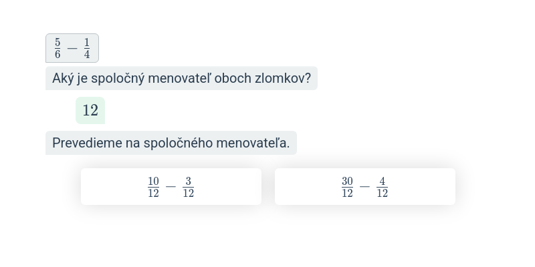535x267 pixels.
Task: Click the 'Prevedieme na spoločného menovateľa' hint
Action: (x=171, y=143)
